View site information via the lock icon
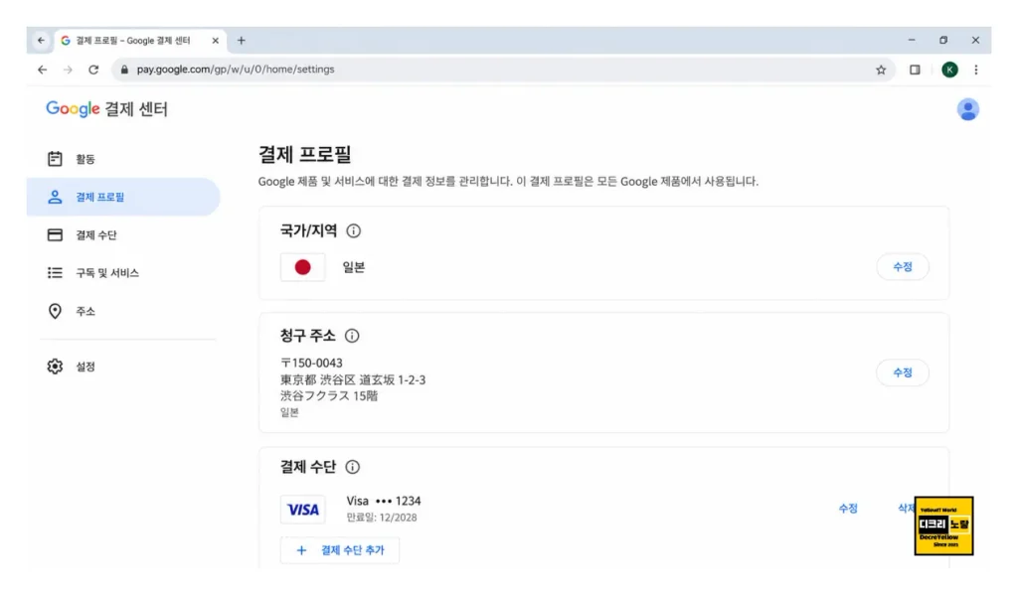 [x=124, y=70]
